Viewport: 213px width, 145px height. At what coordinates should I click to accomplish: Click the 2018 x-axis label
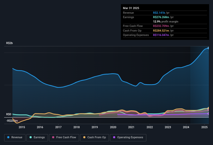[x=77, y=127]
